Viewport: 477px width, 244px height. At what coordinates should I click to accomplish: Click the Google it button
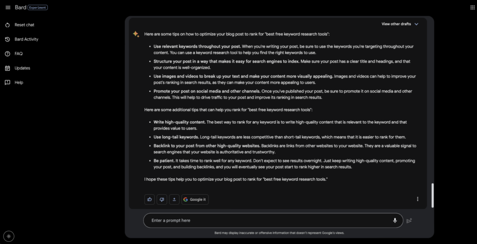pos(195,199)
